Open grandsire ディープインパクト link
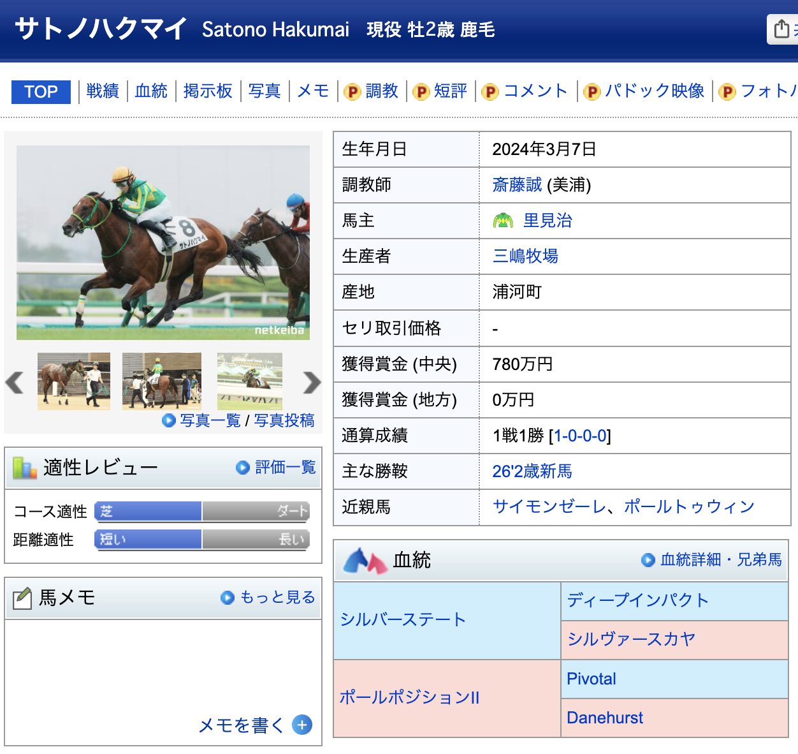The height and width of the screenshot is (754, 798). pos(638,600)
